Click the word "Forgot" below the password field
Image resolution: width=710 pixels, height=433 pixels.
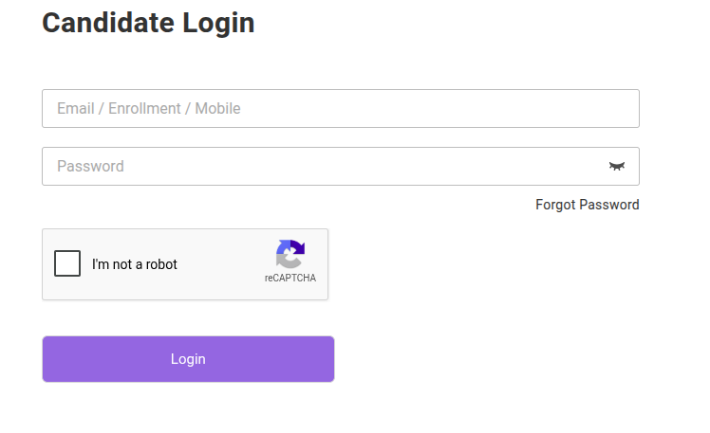click(555, 205)
